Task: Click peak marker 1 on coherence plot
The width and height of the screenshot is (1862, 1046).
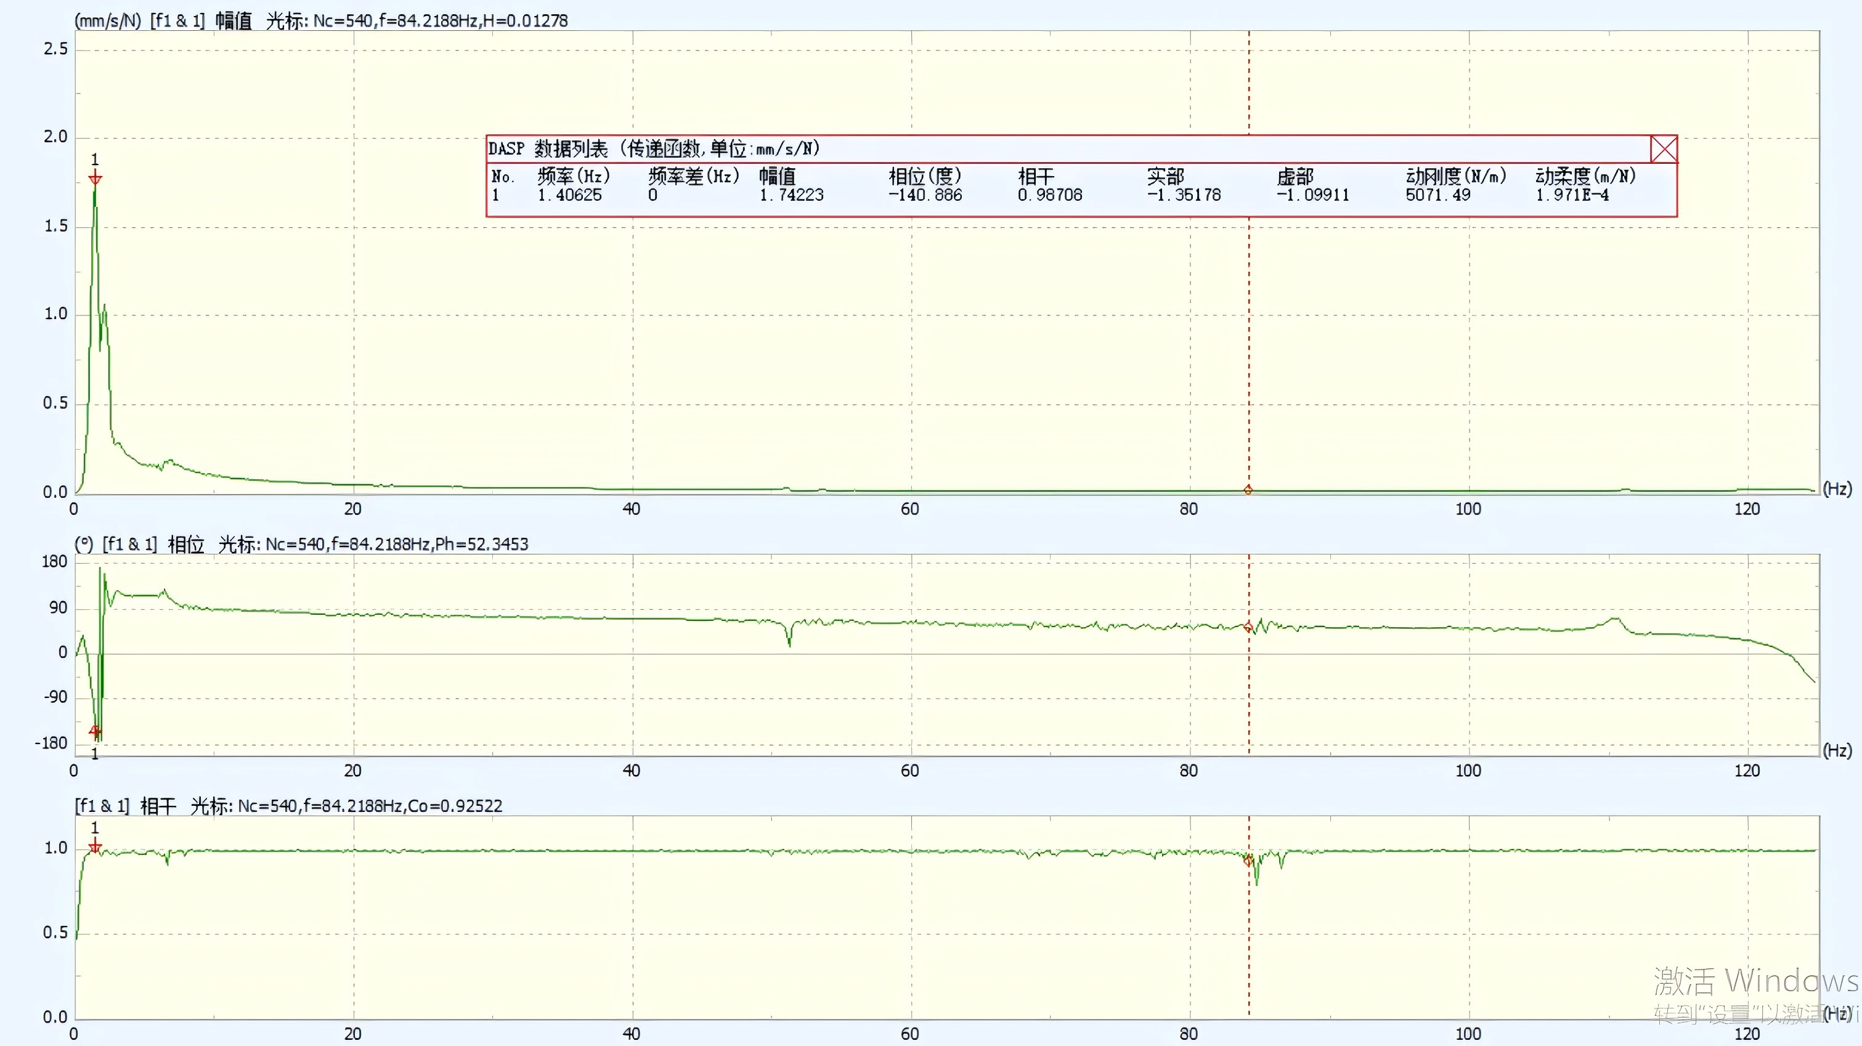Action: coord(95,846)
